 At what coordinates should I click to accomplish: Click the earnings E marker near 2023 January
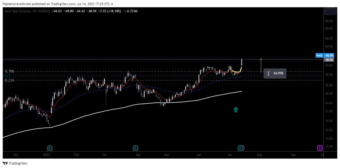(x=49, y=148)
